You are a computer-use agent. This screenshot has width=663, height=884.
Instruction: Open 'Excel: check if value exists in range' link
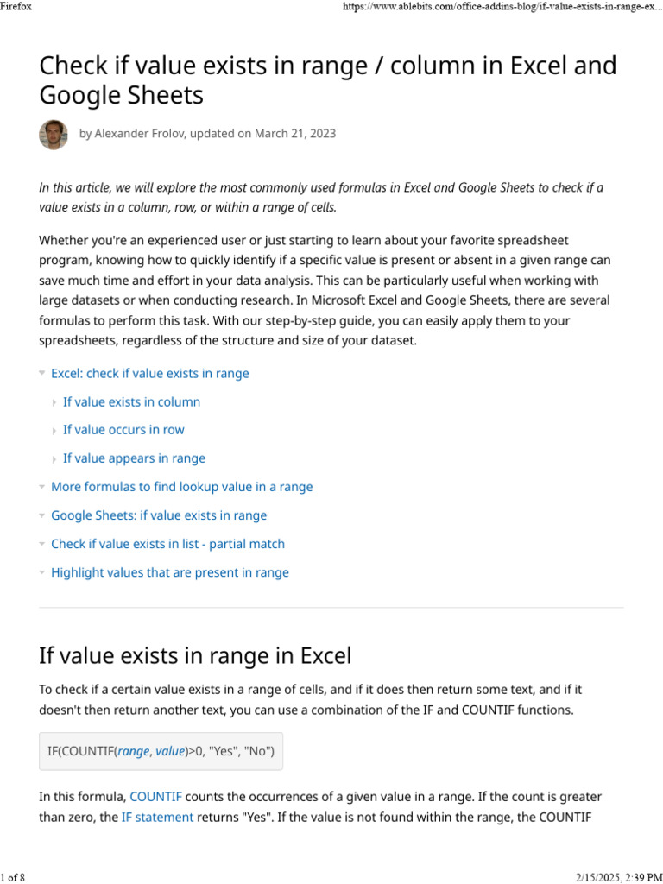pyautogui.click(x=150, y=374)
